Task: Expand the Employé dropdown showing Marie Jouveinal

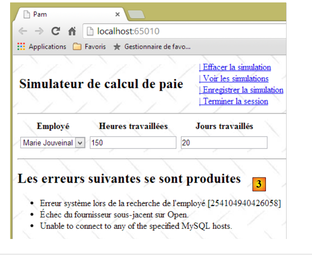Action: pos(53,143)
